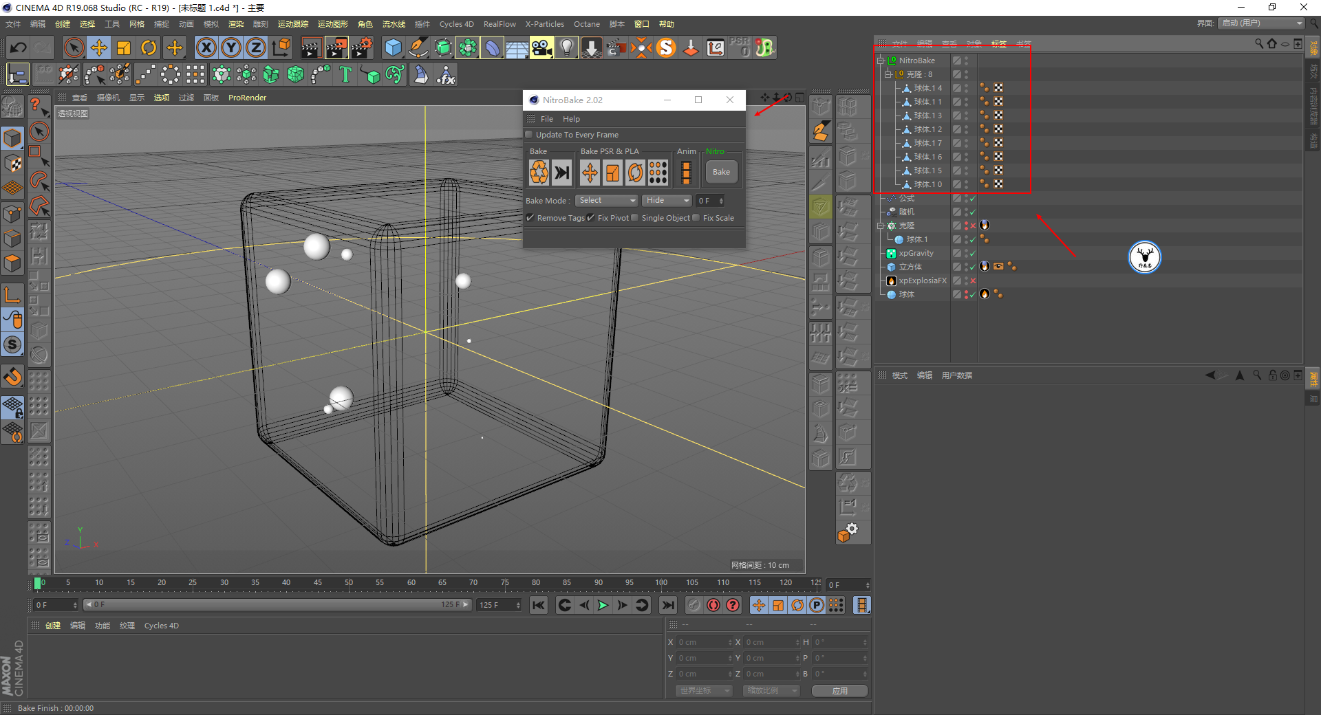Image resolution: width=1321 pixels, height=715 pixels.
Task: Toggle the position P parameter key button
Action: click(x=817, y=605)
